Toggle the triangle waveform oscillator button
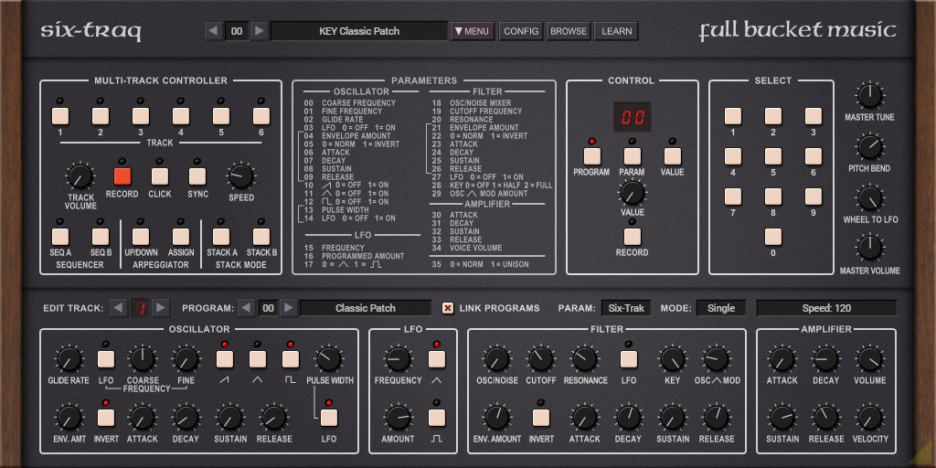936x468 pixels. (258, 359)
